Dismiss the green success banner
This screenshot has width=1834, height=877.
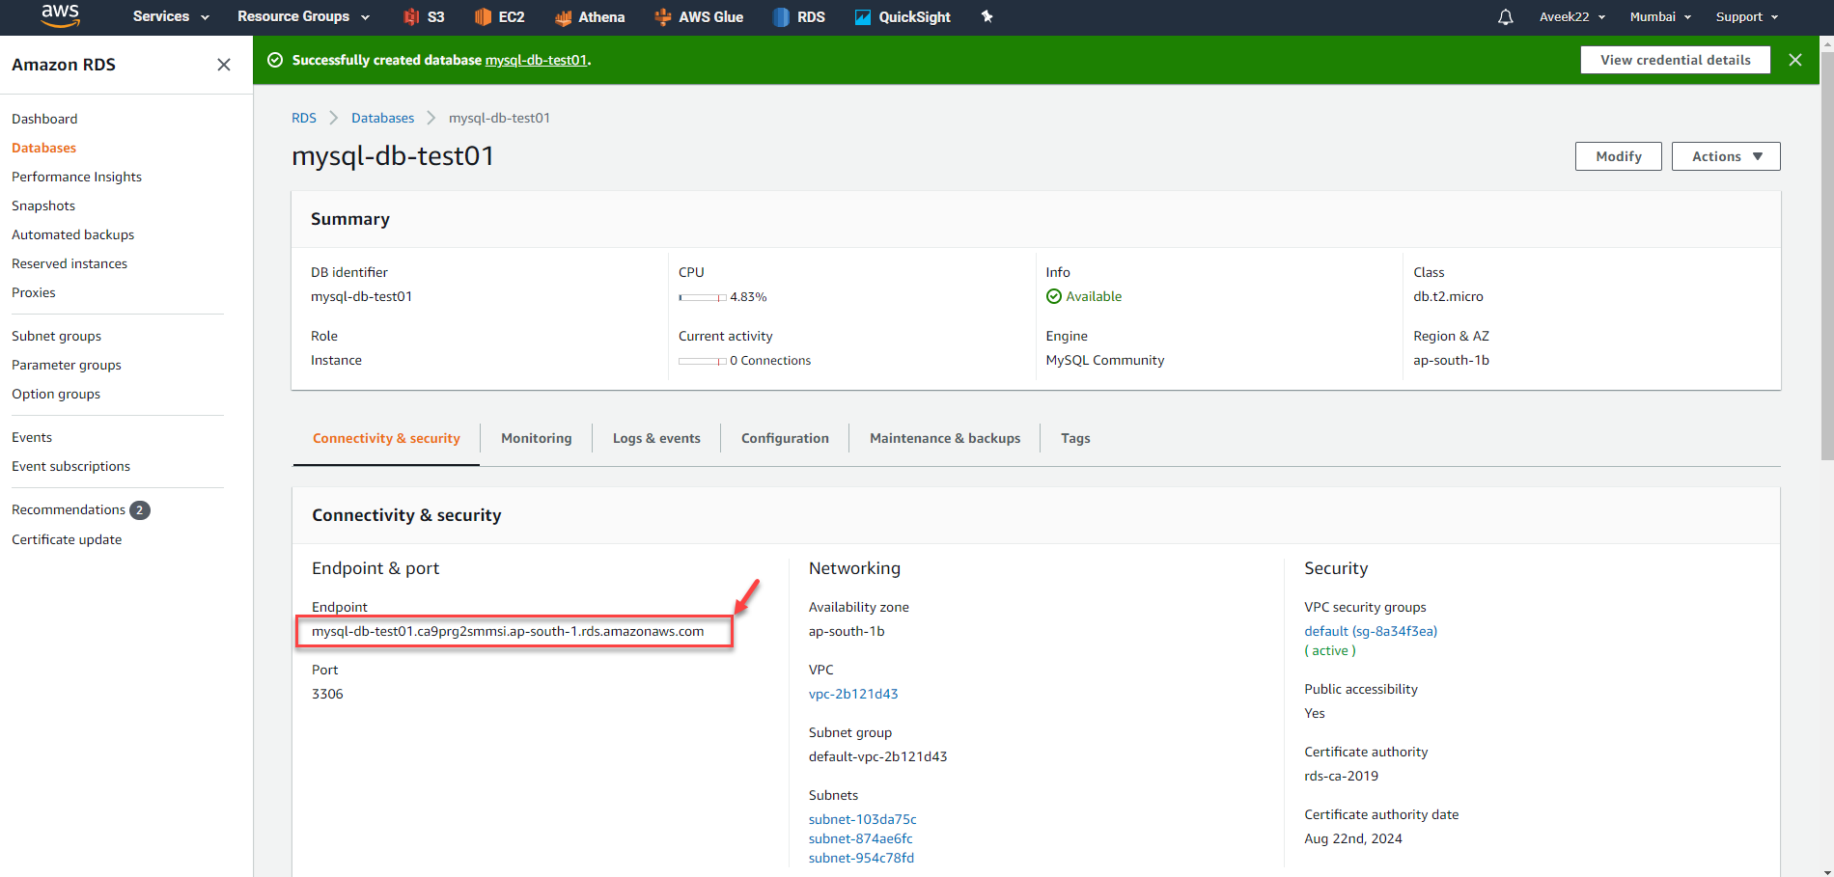[x=1795, y=60]
